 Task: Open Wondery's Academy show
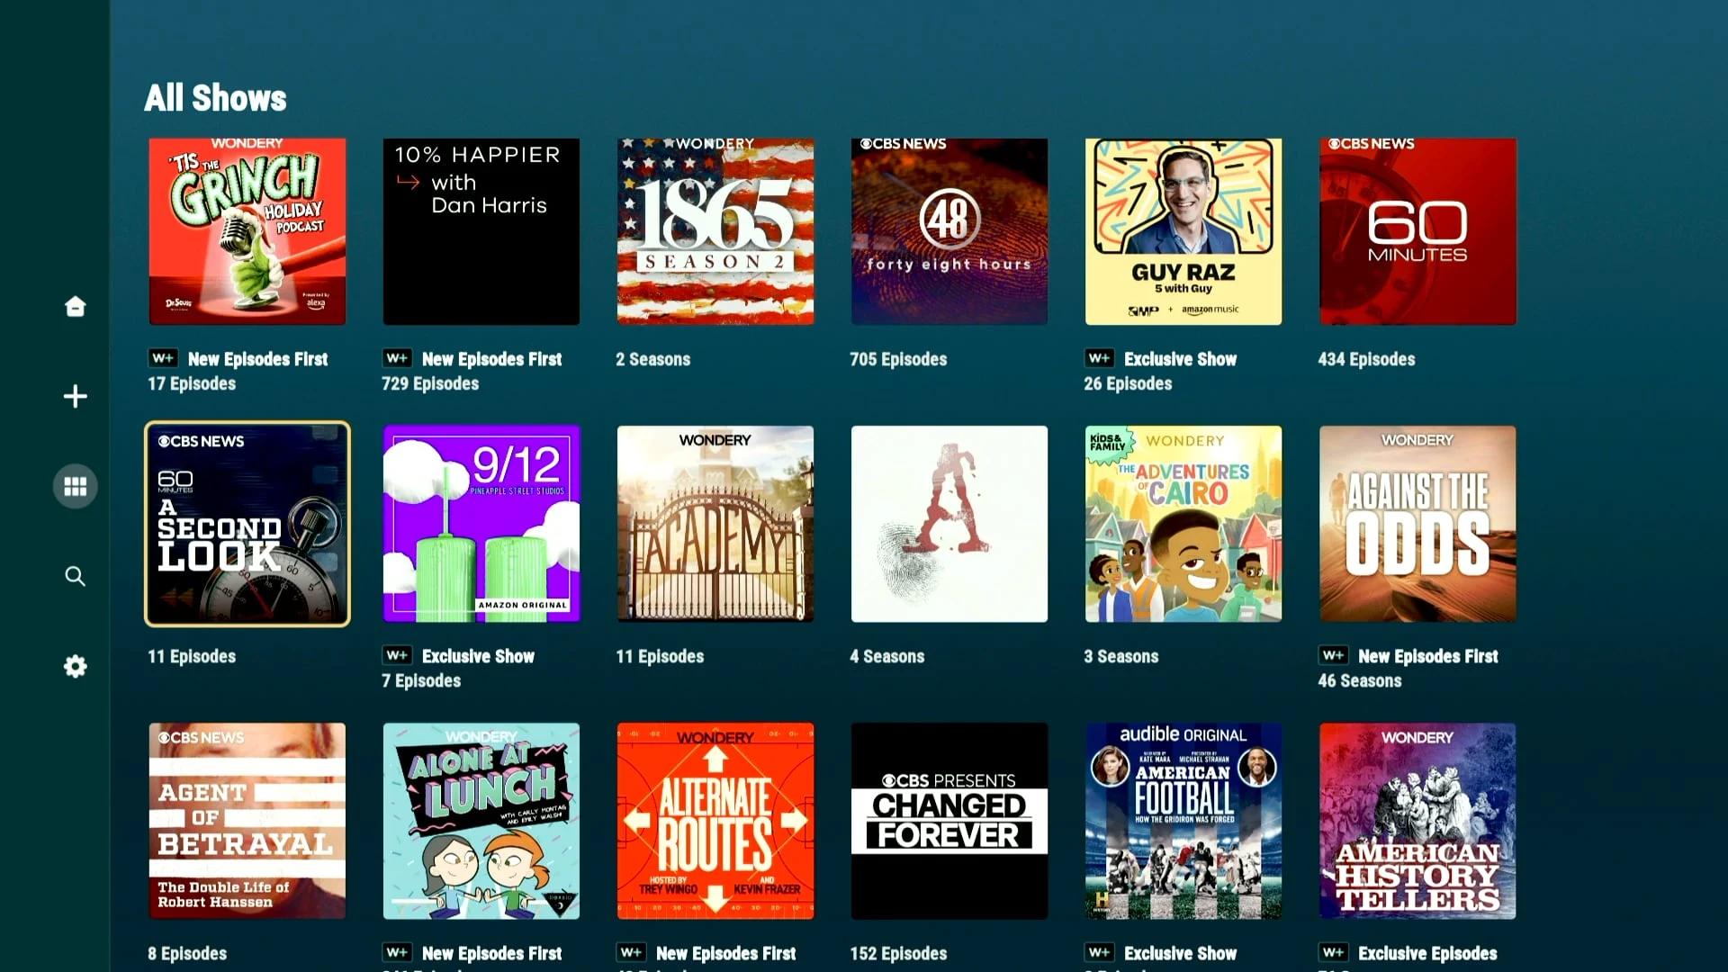[715, 524]
